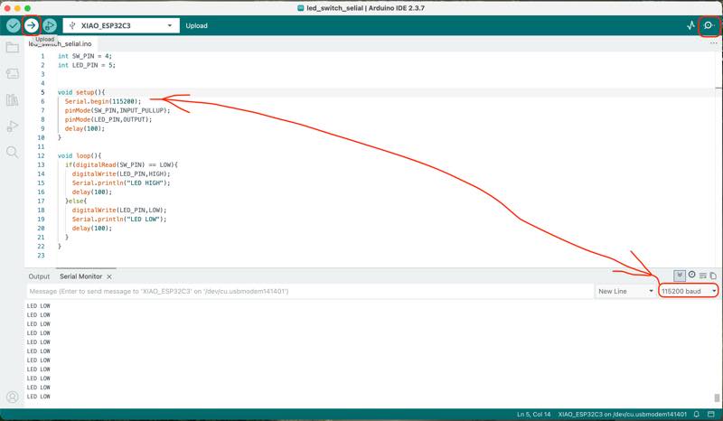Viewport: 723px width, 421px height.
Task: Copy the Serial Monitor output
Action: click(x=713, y=276)
